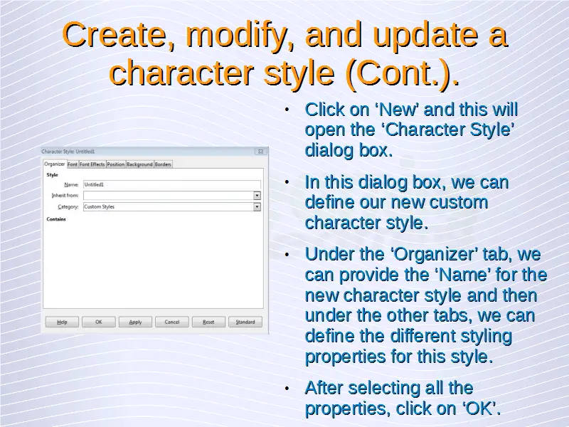Viewport: 569px width, 427px height.
Task: Click the Standard button
Action: pos(245,322)
